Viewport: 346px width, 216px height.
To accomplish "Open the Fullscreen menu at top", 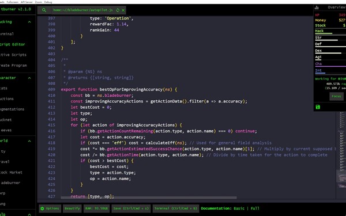I will click(13, 2).
